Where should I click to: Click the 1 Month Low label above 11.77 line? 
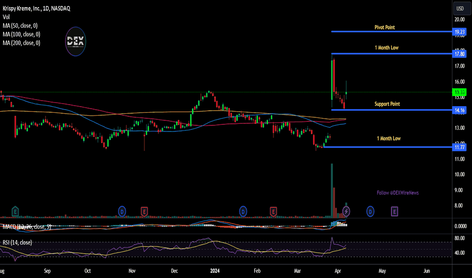388,138
